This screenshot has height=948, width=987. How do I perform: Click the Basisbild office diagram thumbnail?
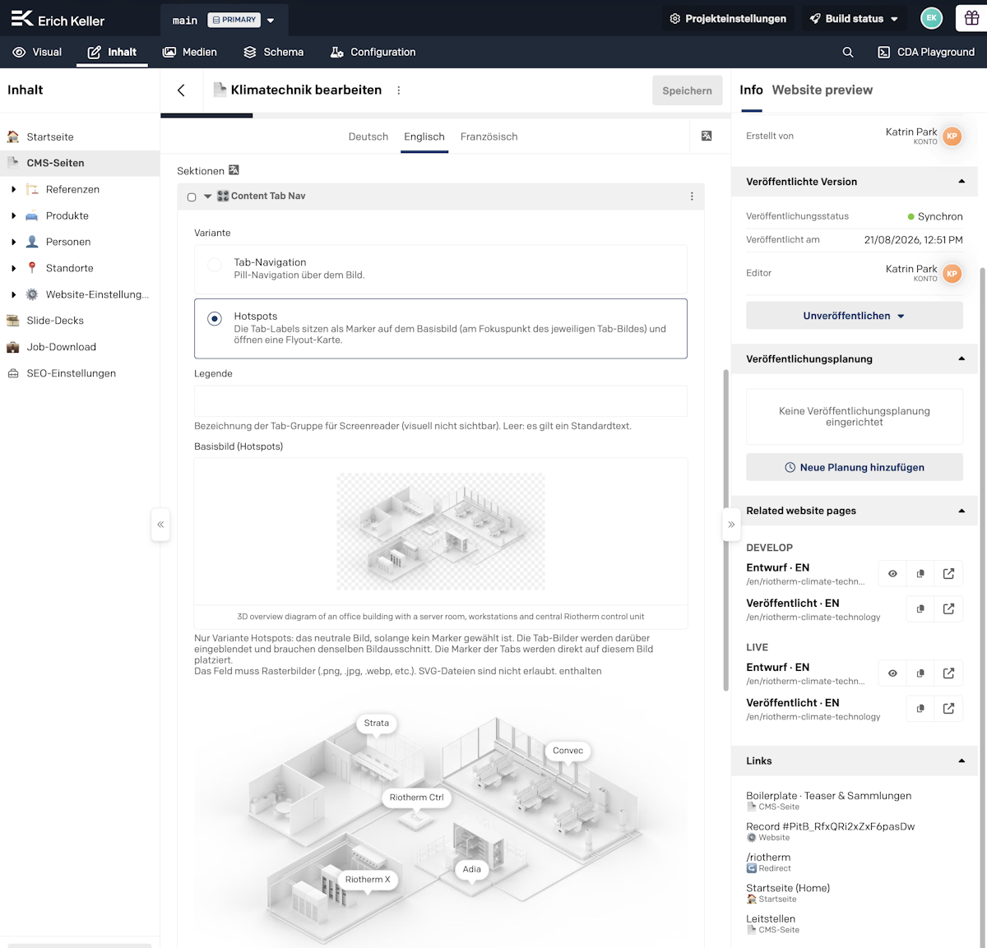(441, 531)
